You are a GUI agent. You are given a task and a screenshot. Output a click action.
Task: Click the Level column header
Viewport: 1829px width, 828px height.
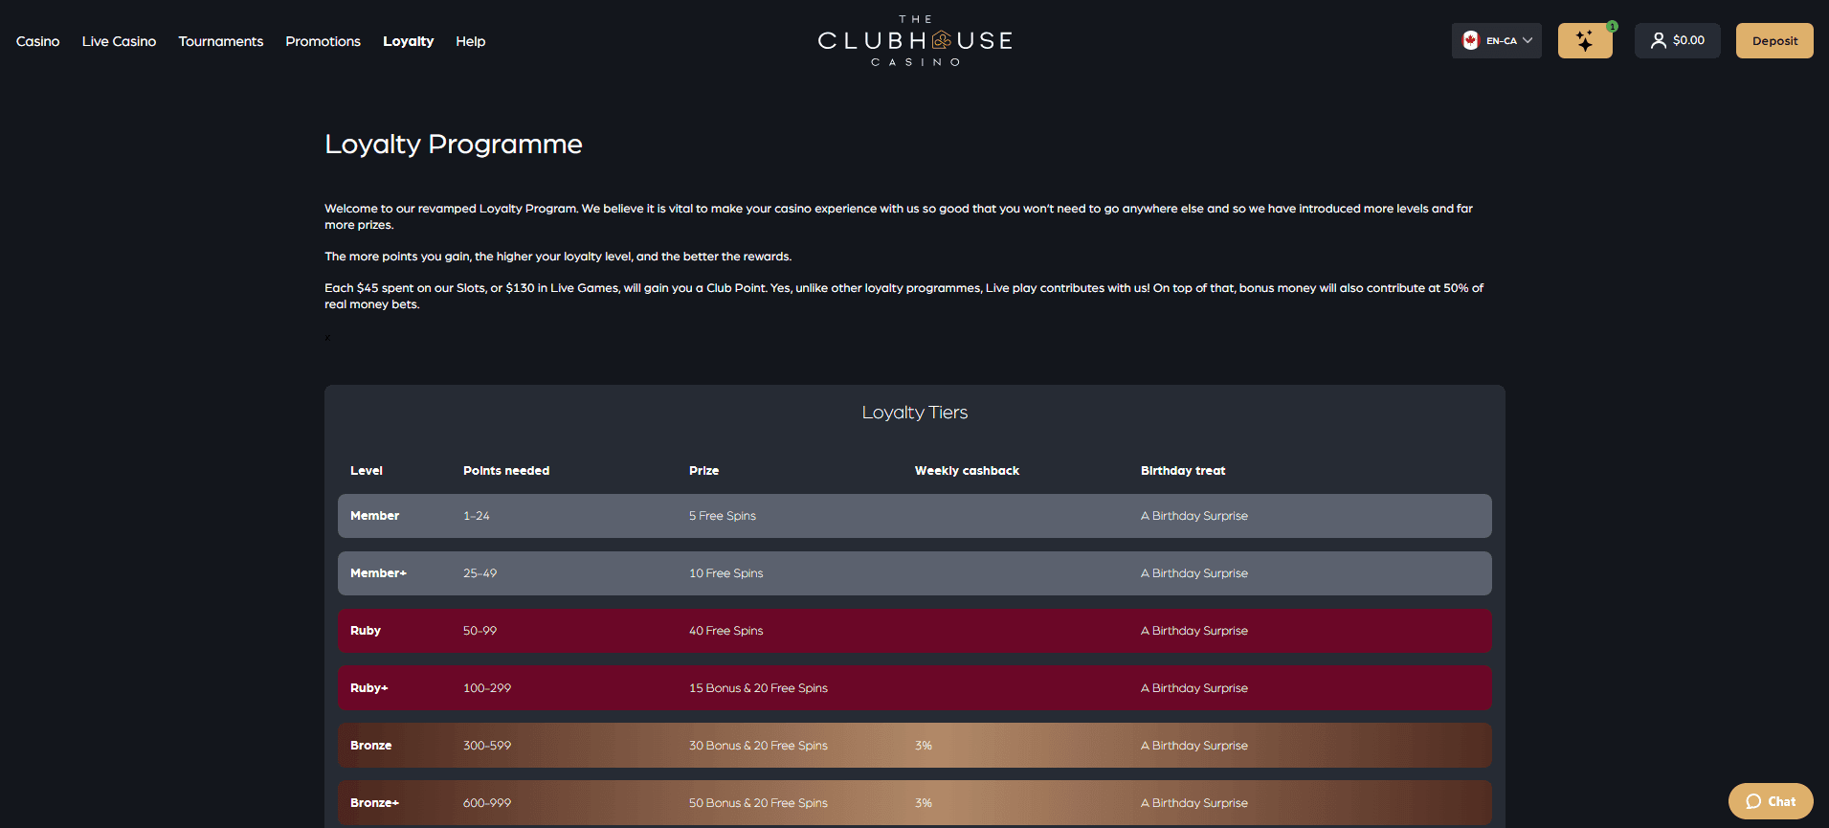pos(367,470)
